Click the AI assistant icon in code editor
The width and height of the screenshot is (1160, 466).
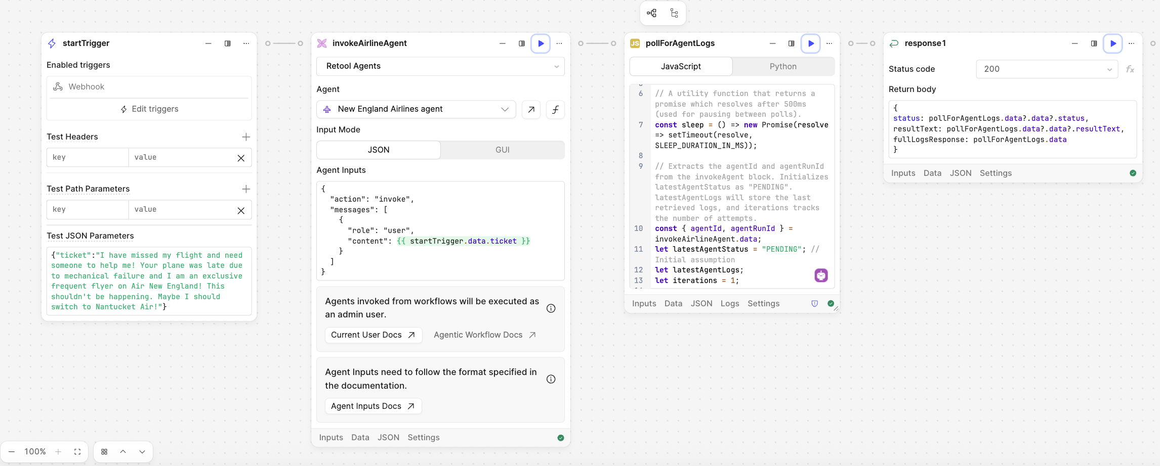pos(821,275)
